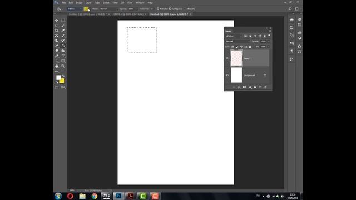Viewport: 356px width, 200px height.
Task: Select the Eraser tool
Action: 57,46
